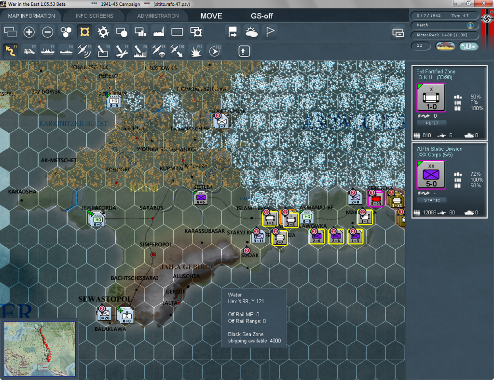The width and height of the screenshot is (494, 380).
Task: Open the INFO SCREENS tab
Action: (x=94, y=16)
